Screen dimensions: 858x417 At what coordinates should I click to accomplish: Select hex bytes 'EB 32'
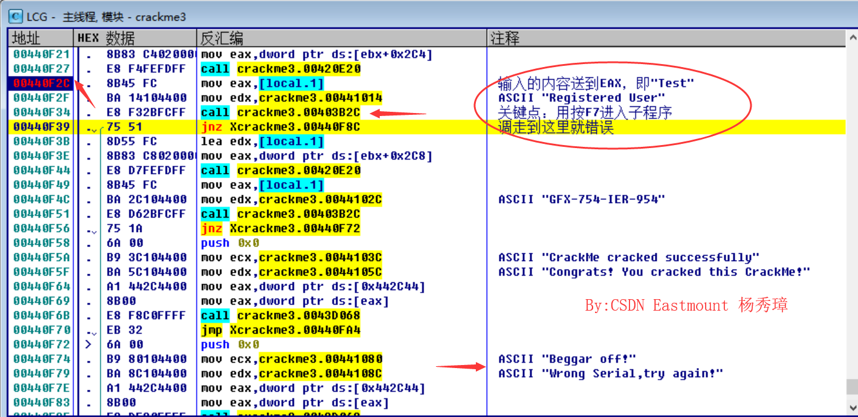tap(124, 330)
